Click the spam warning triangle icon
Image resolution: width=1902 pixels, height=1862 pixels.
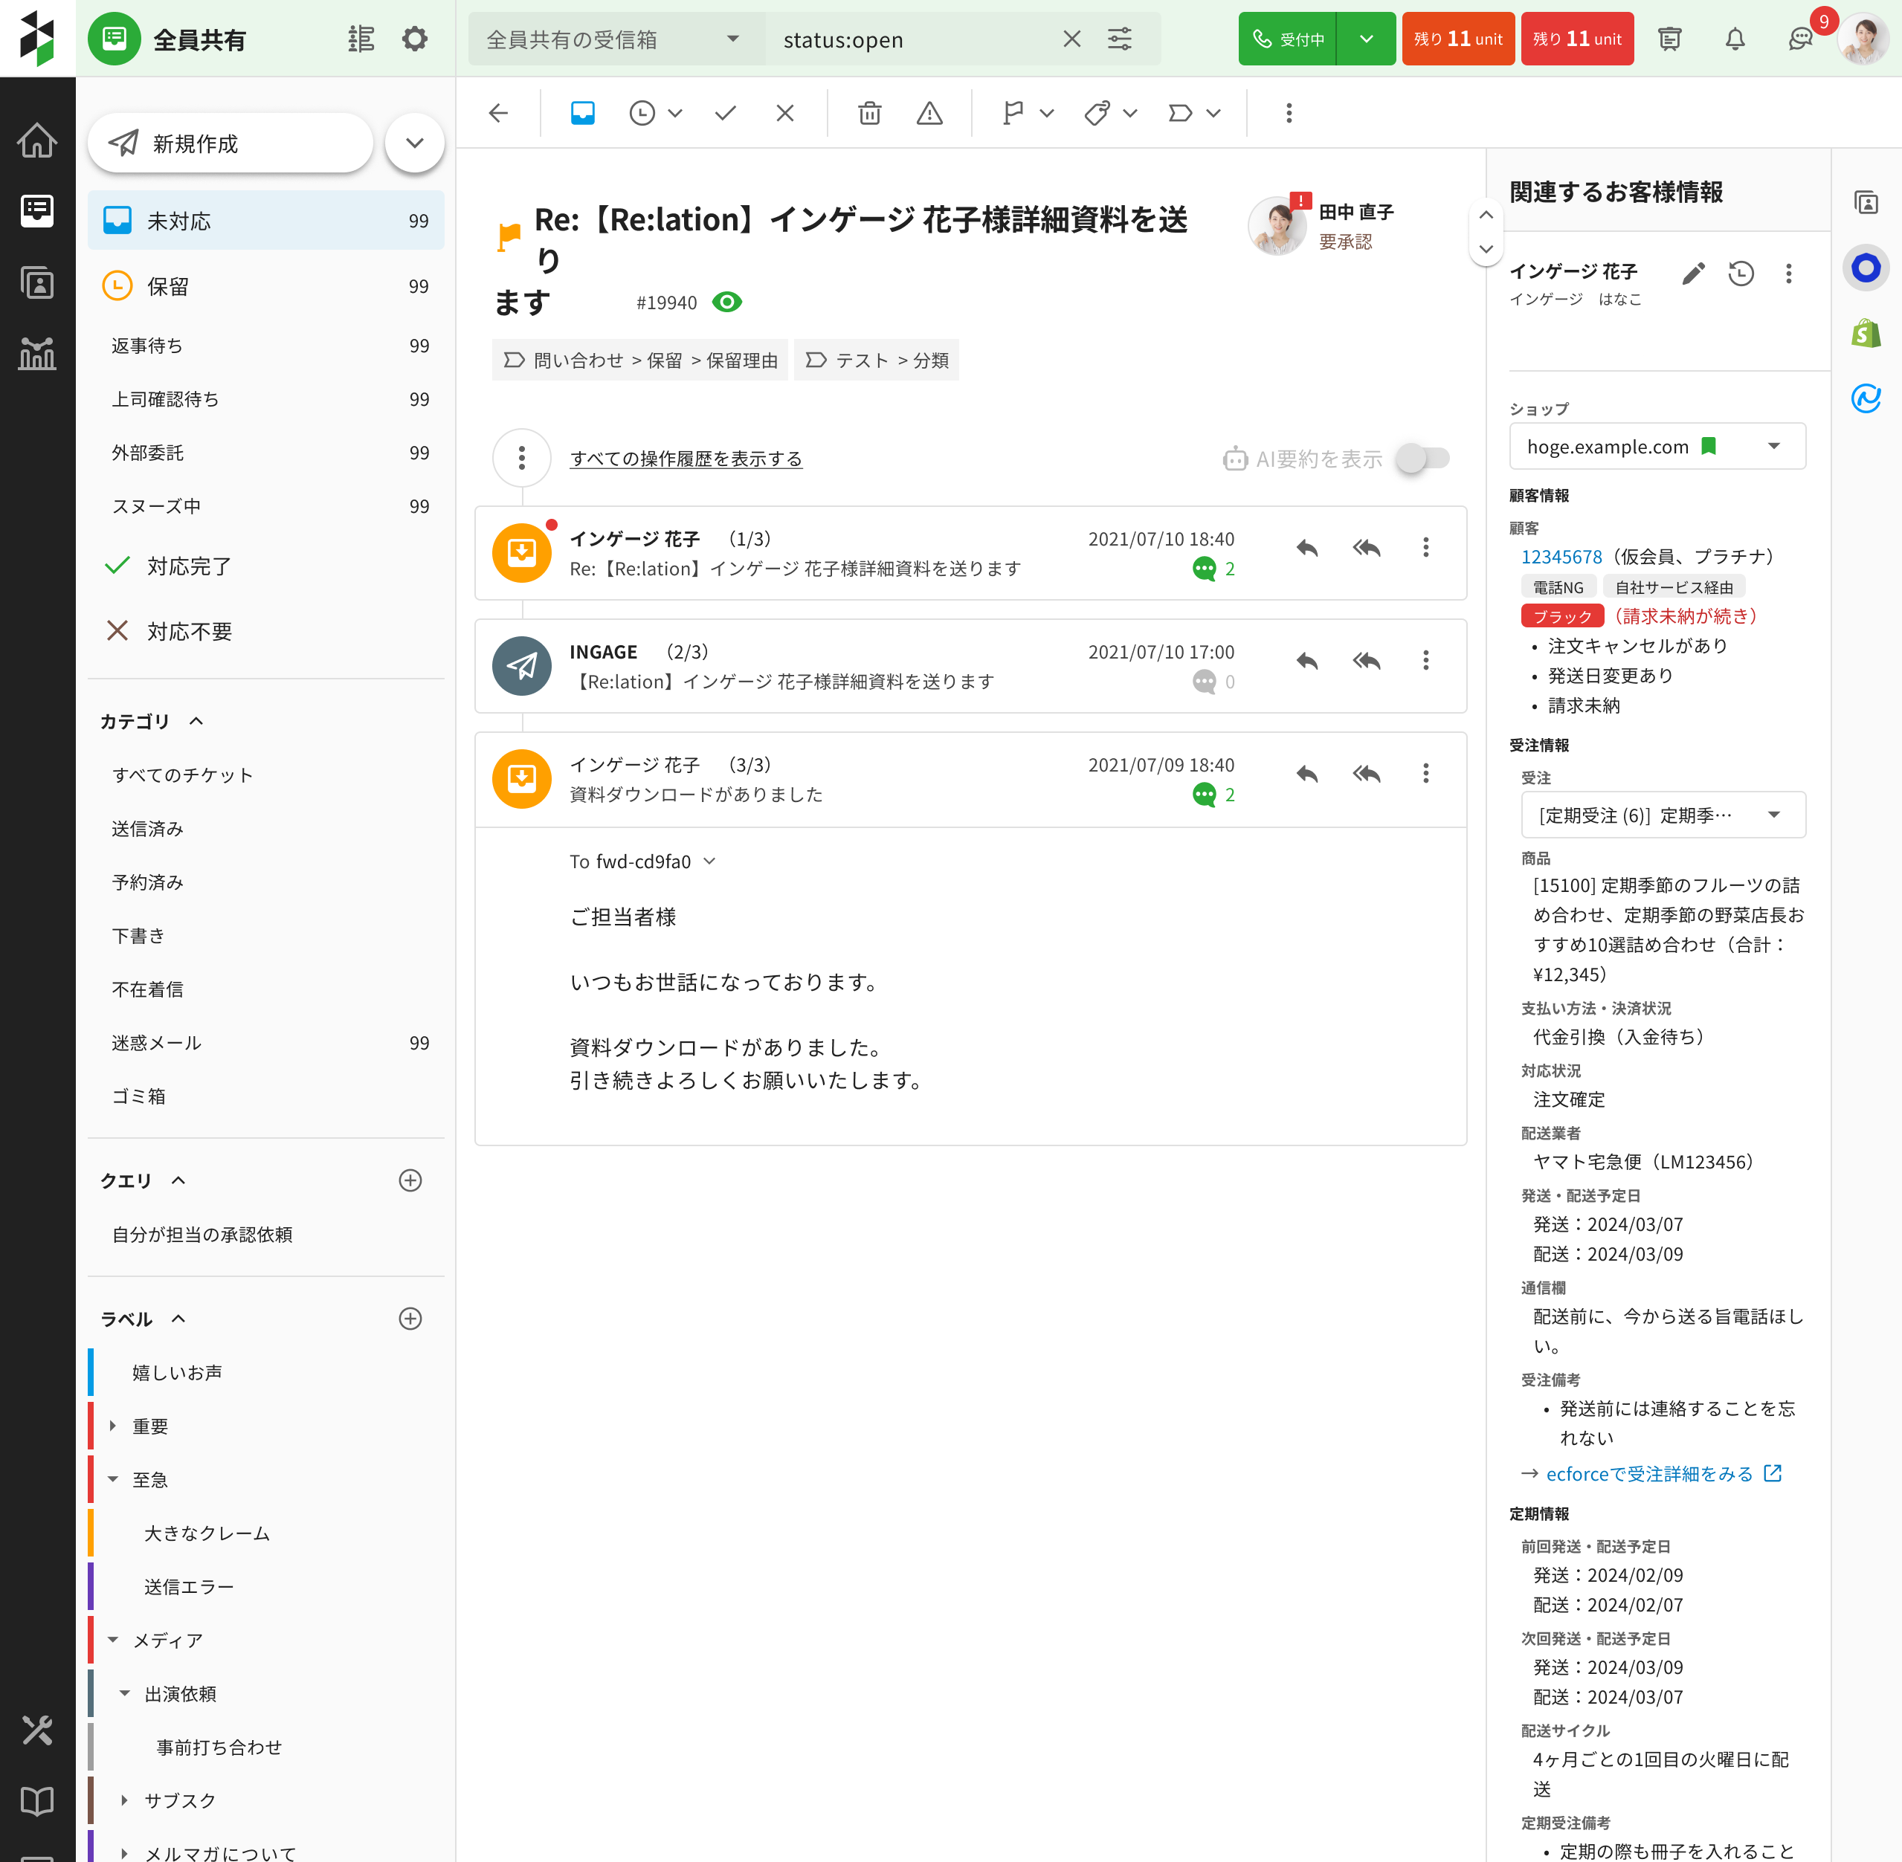pos(929,114)
